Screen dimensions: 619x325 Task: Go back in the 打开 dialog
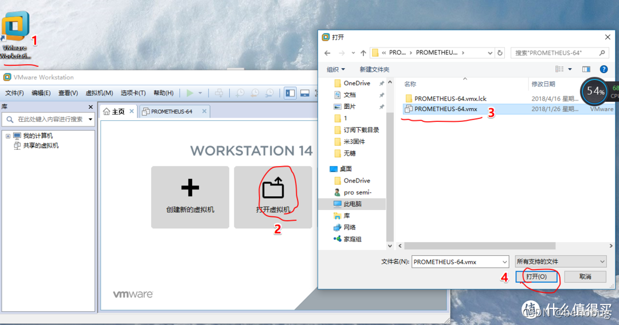click(327, 53)
